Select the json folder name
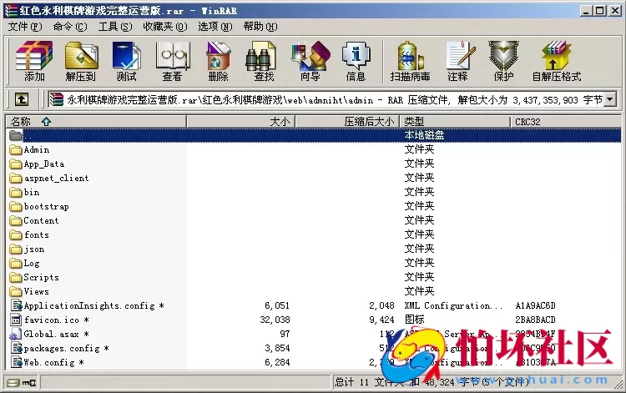626x393 pixels. pyautogui.click(x=34, y=249)
